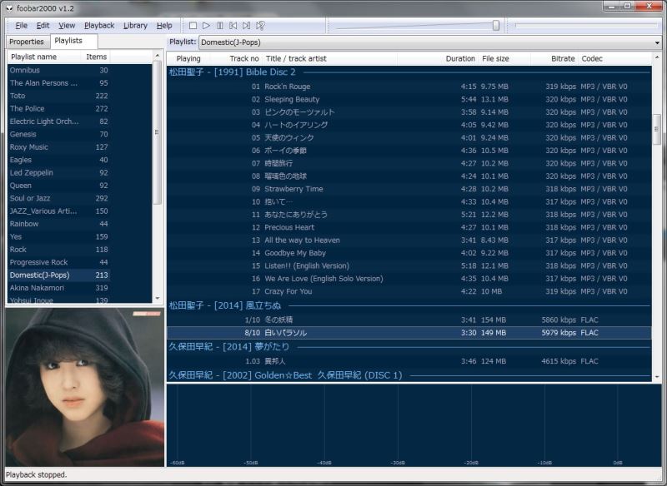The height and width of the screenshot is (486, 667).
Task: Click the Pause button in toolbar
Action: pos(220,26)
